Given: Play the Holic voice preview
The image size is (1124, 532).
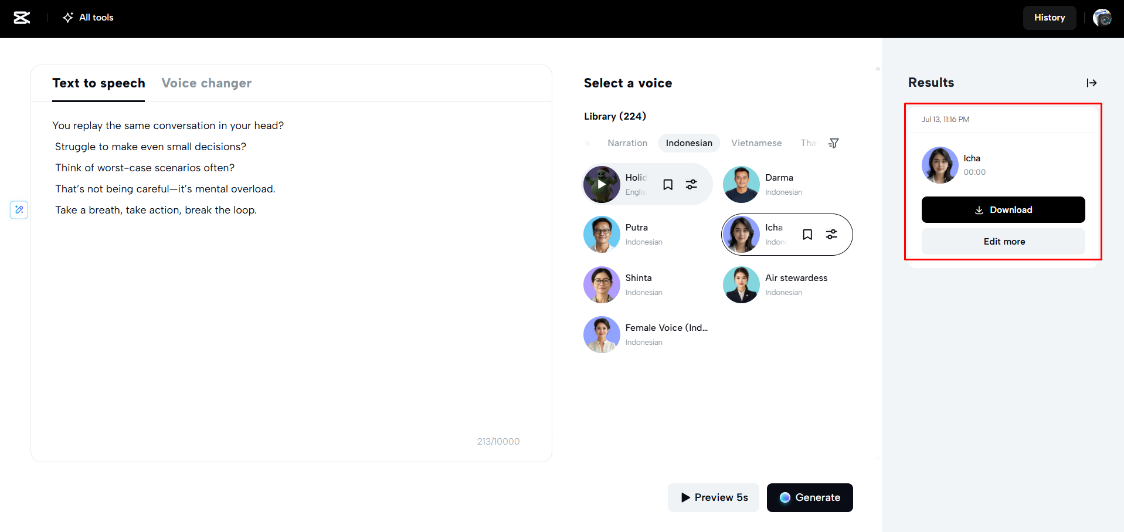Looking at the screenshot, I should [602, 184].
